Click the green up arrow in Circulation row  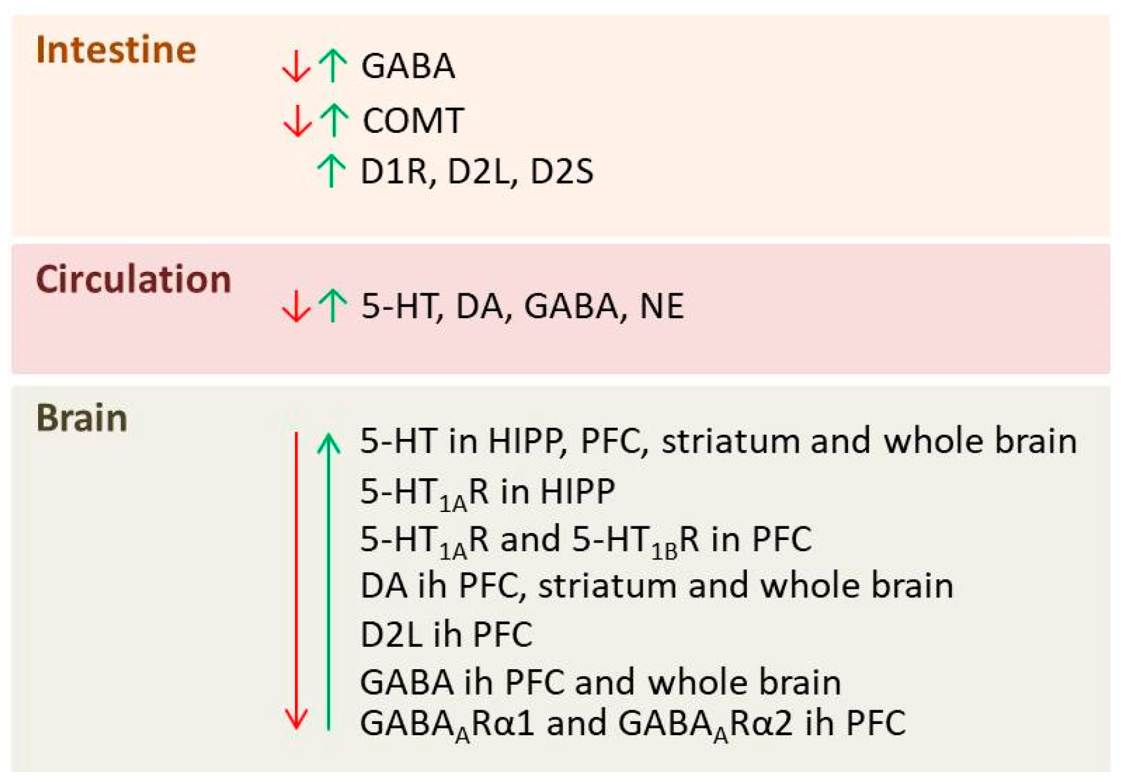332,306
